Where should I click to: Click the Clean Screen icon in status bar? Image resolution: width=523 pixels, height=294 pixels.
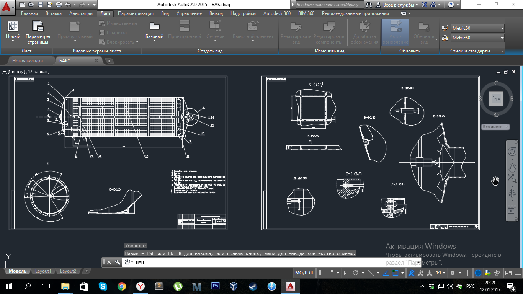tap(508, 273)
